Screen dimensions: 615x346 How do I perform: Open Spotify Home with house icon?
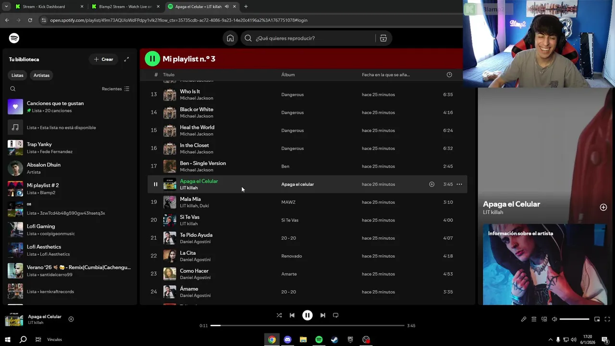pos(230,38)
